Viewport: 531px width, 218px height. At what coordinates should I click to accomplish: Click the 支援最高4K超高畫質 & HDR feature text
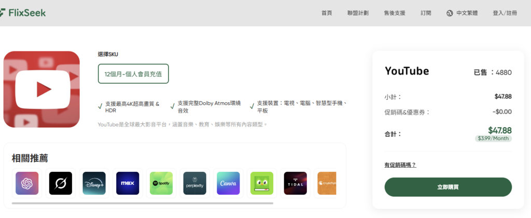132,107
